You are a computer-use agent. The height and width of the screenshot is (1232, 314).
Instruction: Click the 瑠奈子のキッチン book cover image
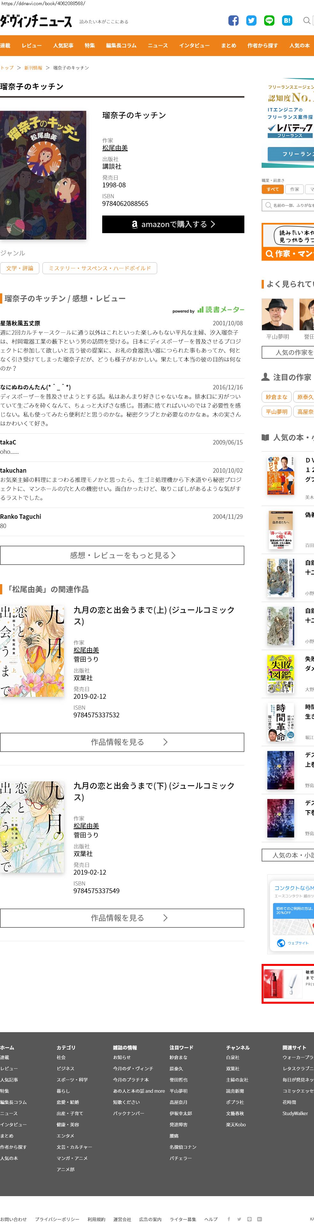pos(43,175)
